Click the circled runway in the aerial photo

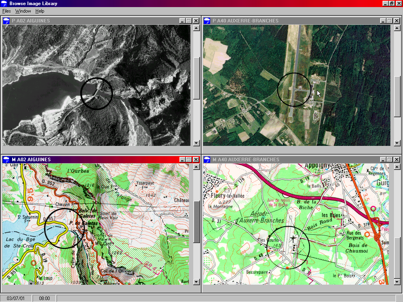tap(294, 89)
